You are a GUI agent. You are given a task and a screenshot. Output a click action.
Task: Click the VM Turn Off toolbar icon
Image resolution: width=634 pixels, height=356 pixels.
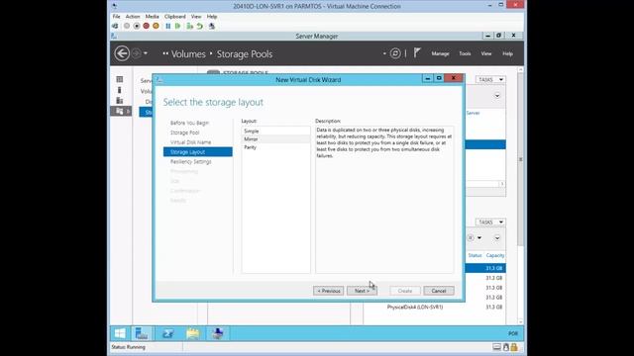(137, 27)
